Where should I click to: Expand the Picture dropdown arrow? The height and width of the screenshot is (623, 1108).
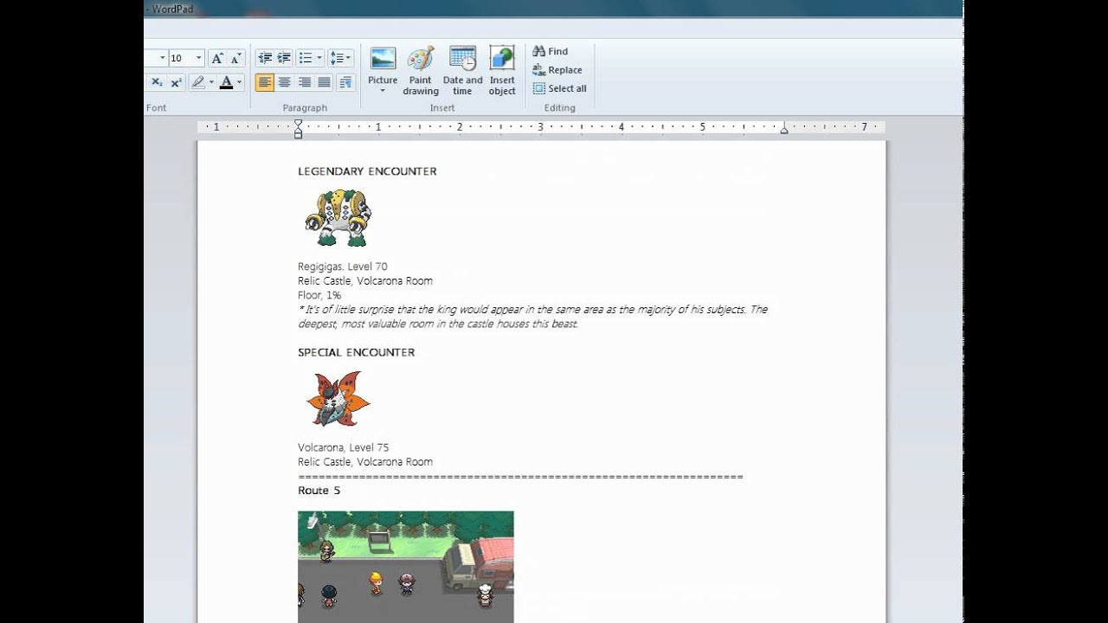pos(383,91)
